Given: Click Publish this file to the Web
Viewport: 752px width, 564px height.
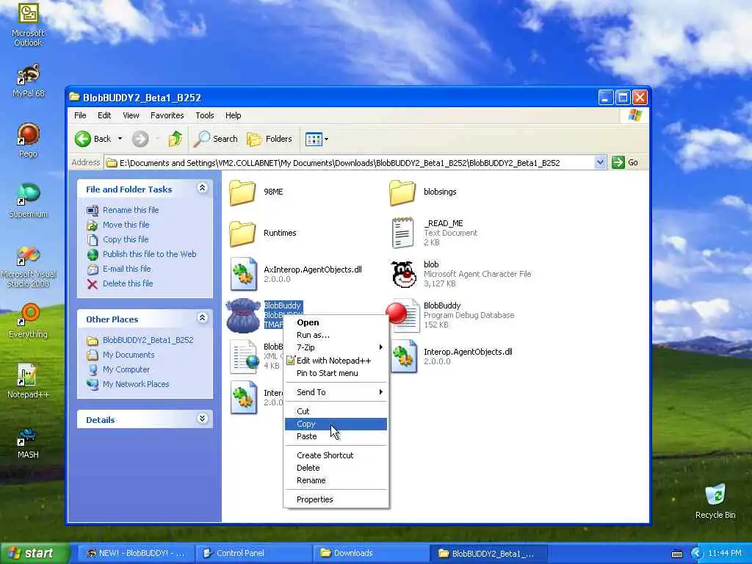Looking at the screenshot, I should [149, 254].
